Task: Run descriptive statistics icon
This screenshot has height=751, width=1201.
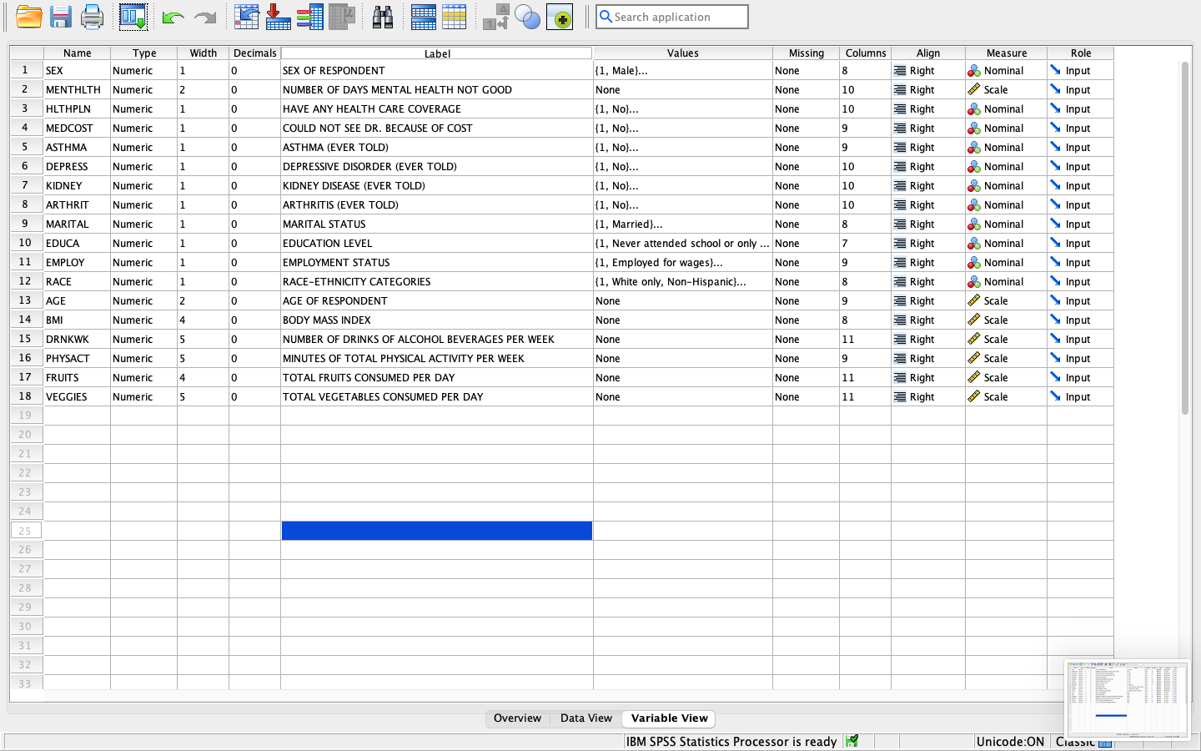Action: [x=342, y=17]
